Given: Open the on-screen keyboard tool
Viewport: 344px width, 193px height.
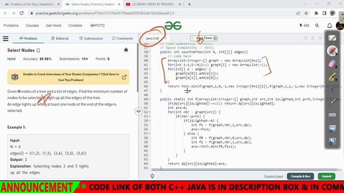Looking at the screenshot, I should tap(332, 115).
